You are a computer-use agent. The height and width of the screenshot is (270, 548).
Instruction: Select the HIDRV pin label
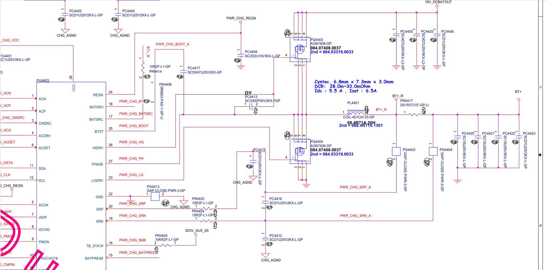tap(98, 148)
